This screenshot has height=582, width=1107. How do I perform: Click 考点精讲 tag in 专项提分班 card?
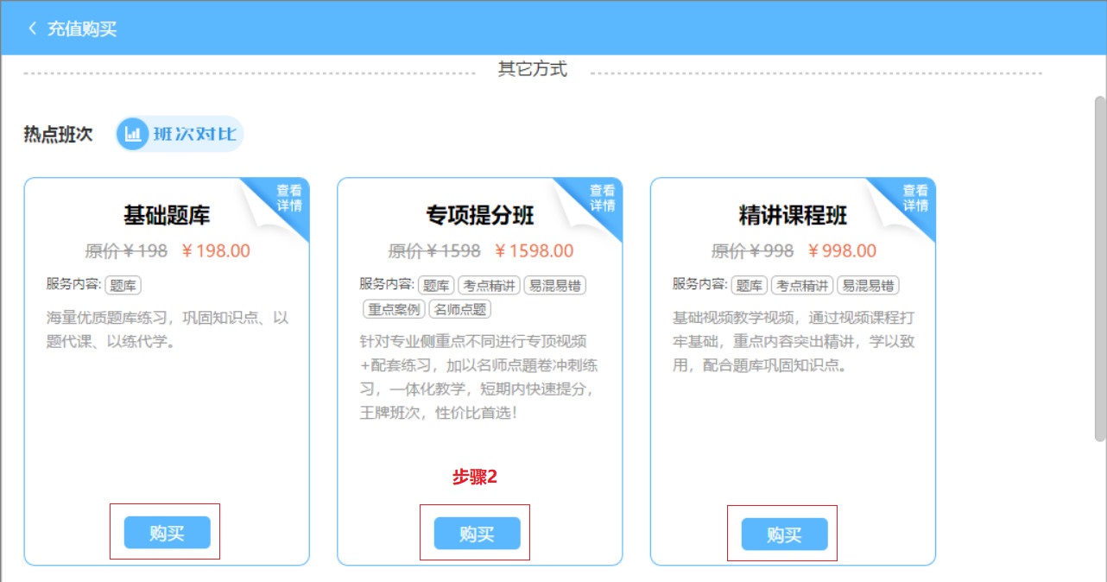click(489, 286)
